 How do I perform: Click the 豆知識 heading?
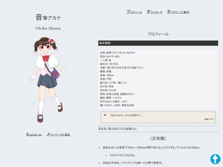click(x=158, y=138)
